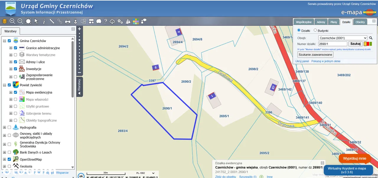Switch to the Współrzędne search tab
Image resolution: width=378 pixels, height=178 pixels.
304,22
